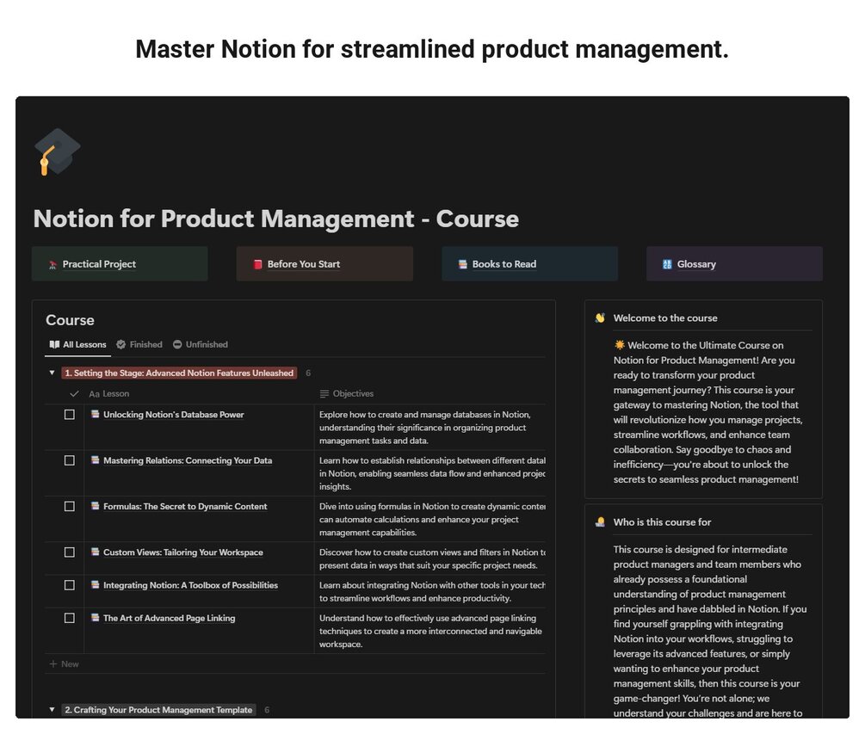Open Custom Views: Tailoring Your Workspace lesson
The image size is (865, 734).
183,552
